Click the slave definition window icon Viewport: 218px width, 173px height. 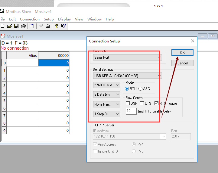31,26
